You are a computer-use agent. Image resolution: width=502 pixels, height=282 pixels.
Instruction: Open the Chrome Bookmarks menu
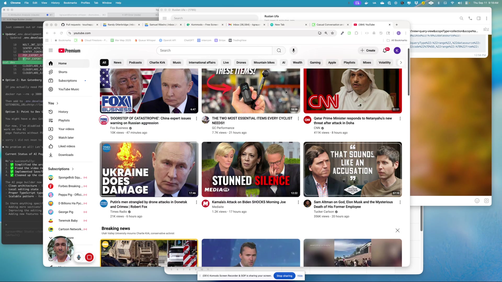(70, 3)
